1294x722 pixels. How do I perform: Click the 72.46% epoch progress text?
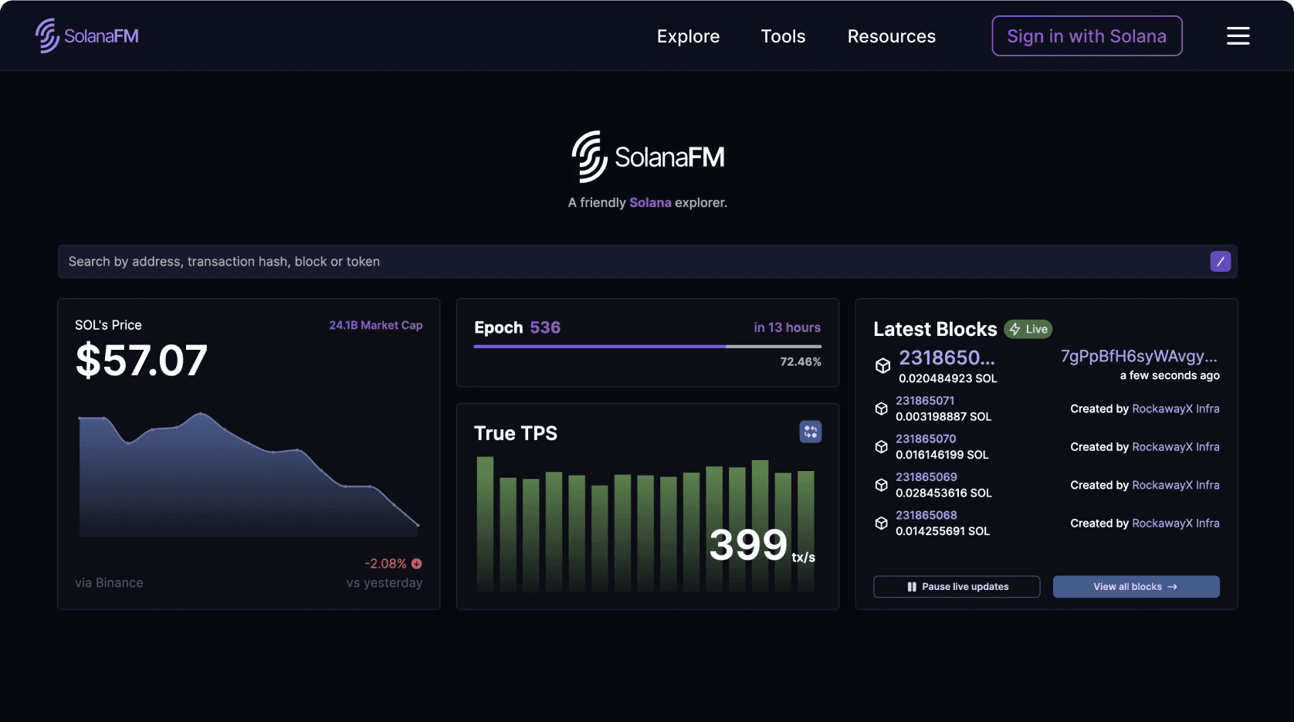click(801, 361)
